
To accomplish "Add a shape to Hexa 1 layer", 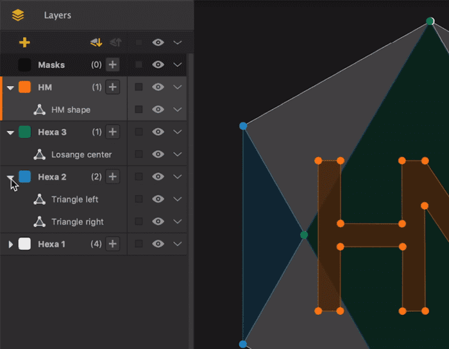I will [112, 244].
